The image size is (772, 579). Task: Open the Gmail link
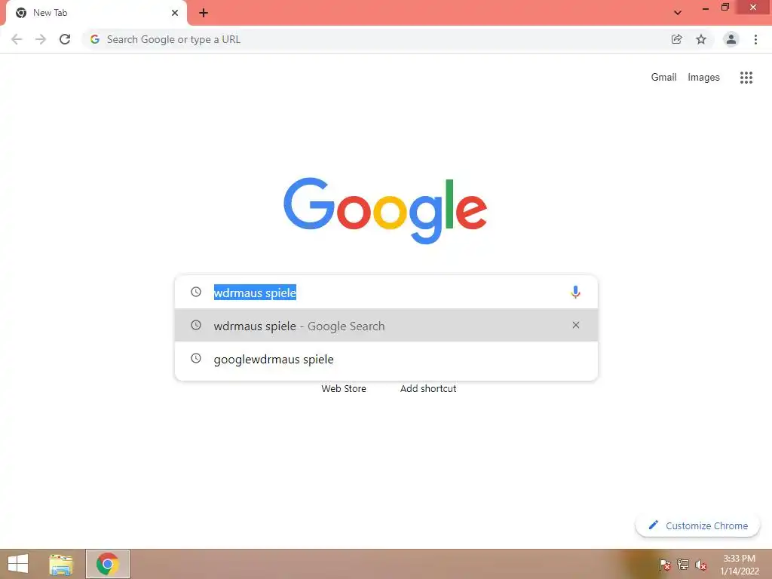(x=663, y=78)
